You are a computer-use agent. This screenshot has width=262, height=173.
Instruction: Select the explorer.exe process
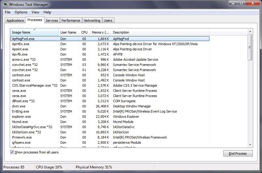[110, 117]
